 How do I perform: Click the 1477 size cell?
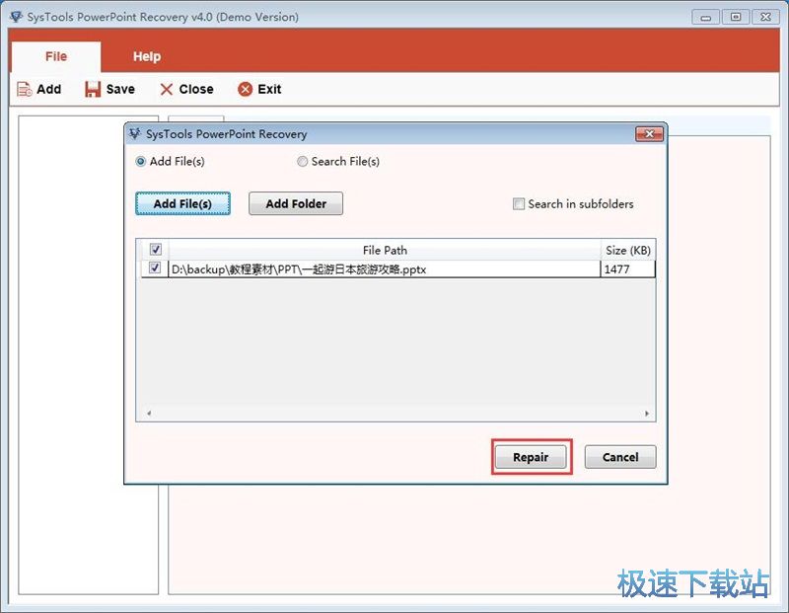628,269
